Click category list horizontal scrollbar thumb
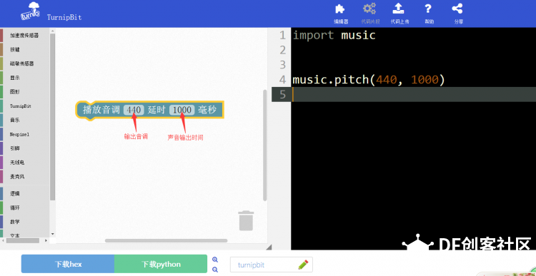 tap(23, 241)
